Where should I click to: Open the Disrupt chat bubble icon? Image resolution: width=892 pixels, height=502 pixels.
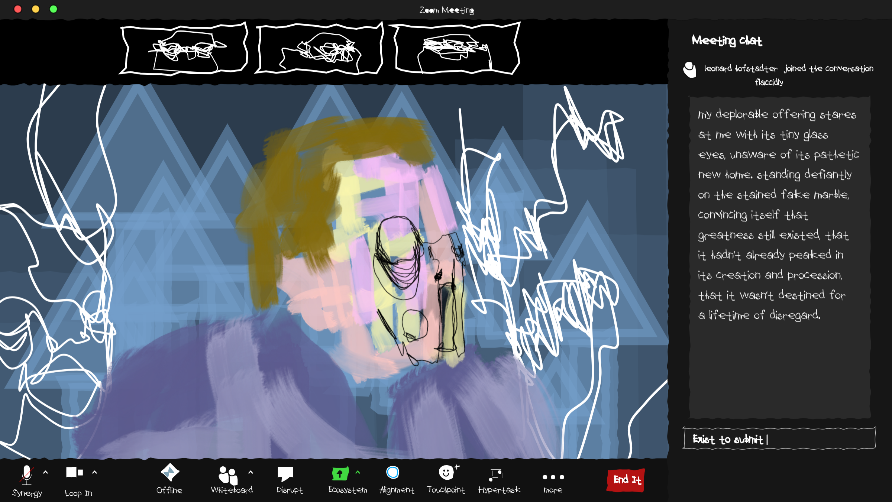tap(285, 474)
